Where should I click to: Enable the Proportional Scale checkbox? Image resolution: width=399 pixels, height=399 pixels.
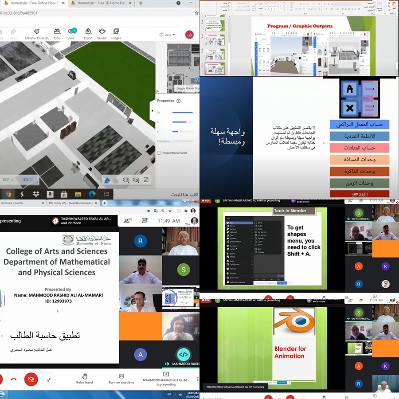(x=159, y=153)
